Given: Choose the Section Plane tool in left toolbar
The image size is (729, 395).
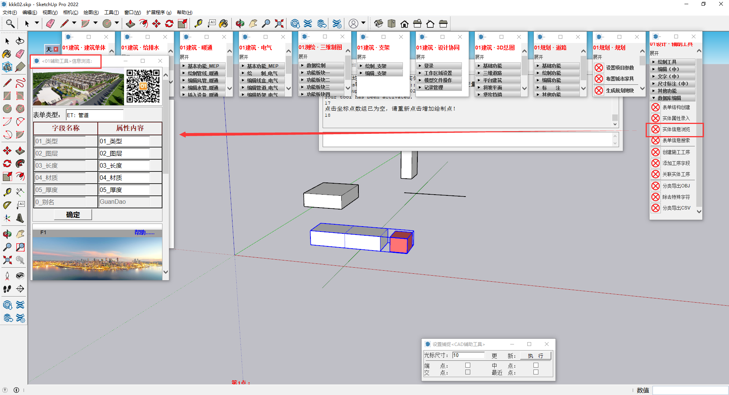Looking at the screenshot, I should pyautogui.click(x=20, y=289).
